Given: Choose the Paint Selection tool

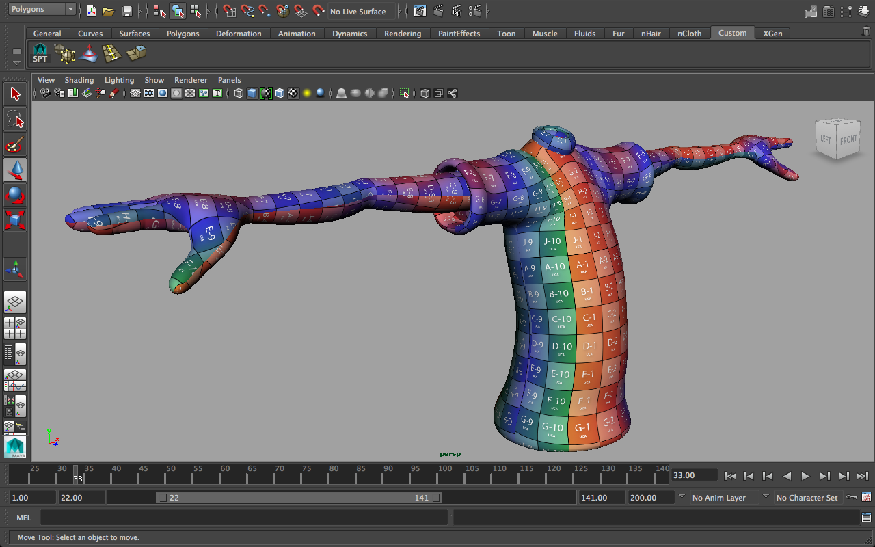Looking at the screenshot, I should 15,144.
